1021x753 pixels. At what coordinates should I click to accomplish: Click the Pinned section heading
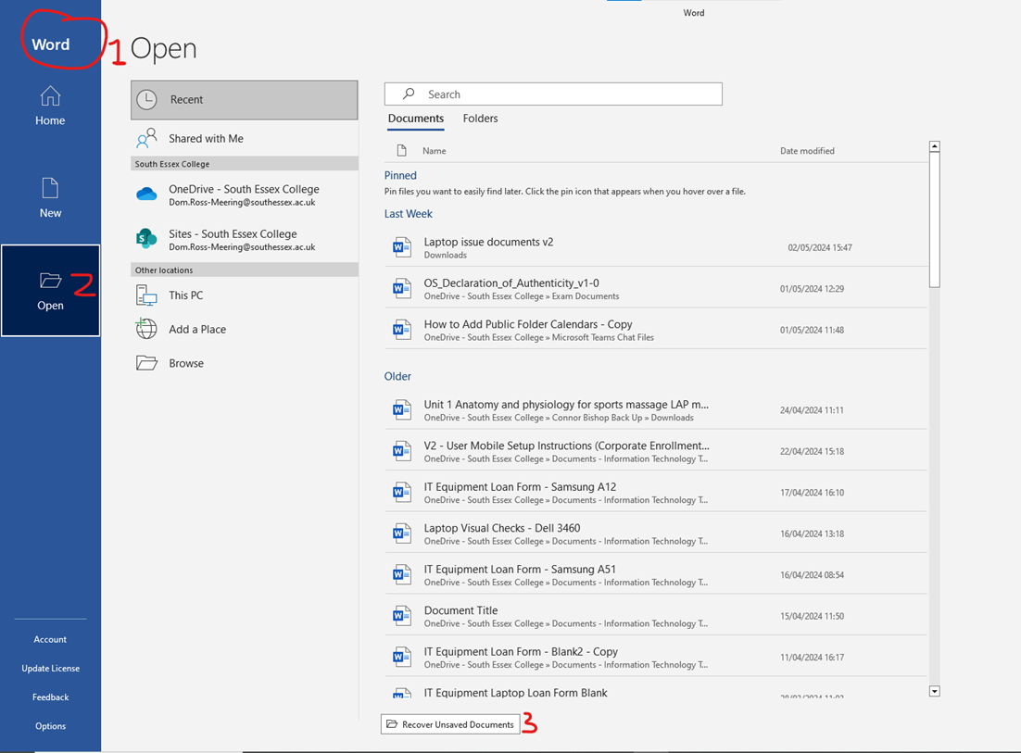click(x=400, y=175)
